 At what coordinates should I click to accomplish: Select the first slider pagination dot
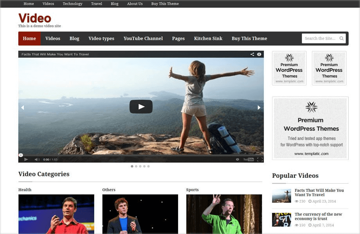point(132,166)
